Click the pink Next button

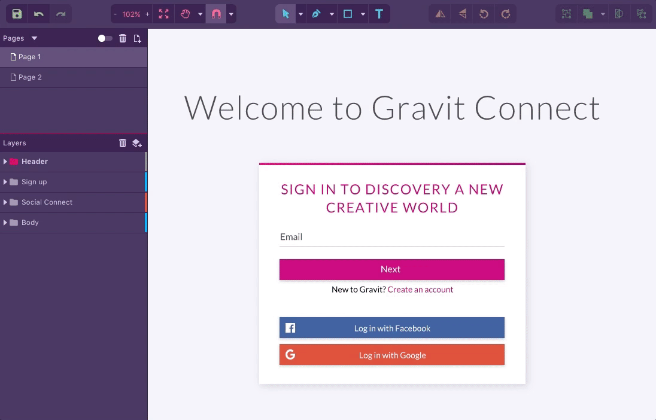point(392,269)
